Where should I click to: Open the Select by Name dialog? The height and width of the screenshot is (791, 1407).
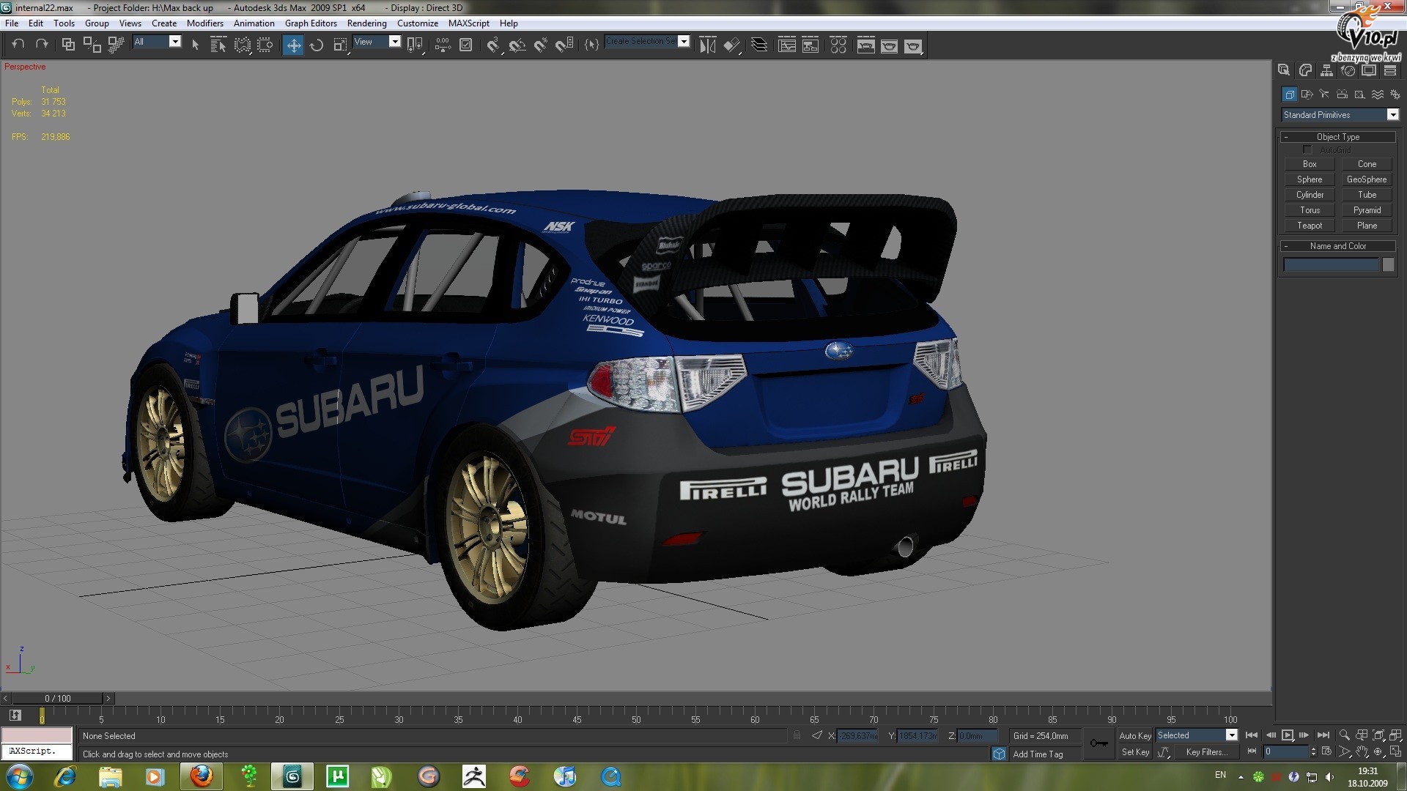click(218, 45)
